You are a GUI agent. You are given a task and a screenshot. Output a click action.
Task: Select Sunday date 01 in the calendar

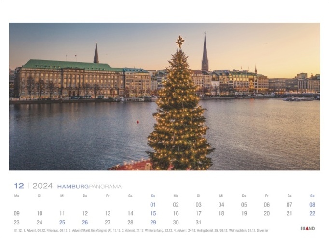pyautogui.click(x=153, y=205)
